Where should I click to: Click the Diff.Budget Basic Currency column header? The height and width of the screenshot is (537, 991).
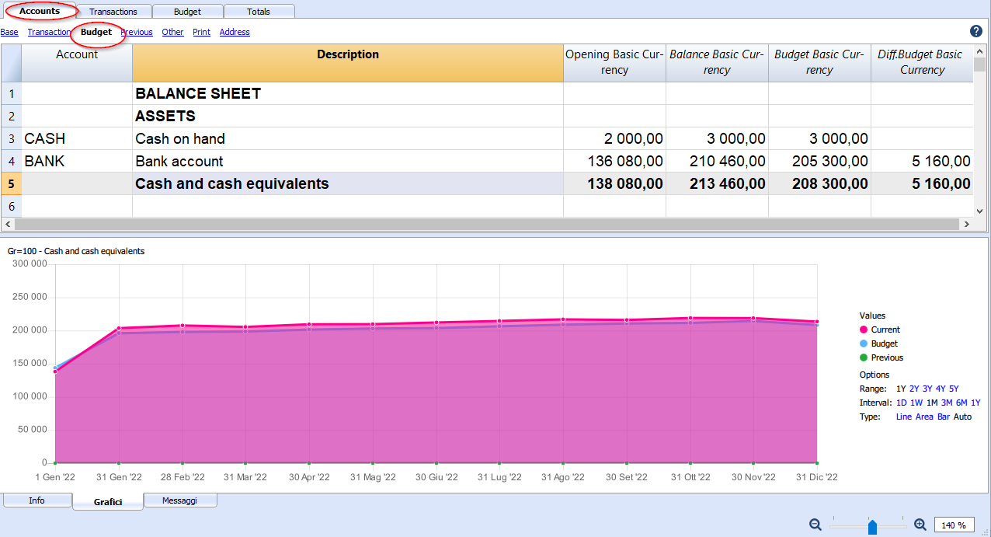[922, 63]
